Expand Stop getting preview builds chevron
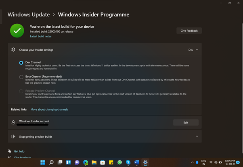The width and height of the screenshot is (243, 167). pyautogui.click(x=197, y=136)
